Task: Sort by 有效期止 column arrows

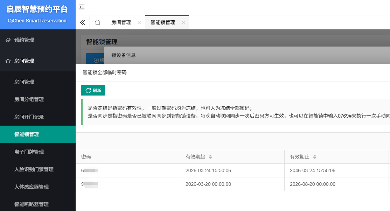Action: pyautogui.click(x=315, y=157)
